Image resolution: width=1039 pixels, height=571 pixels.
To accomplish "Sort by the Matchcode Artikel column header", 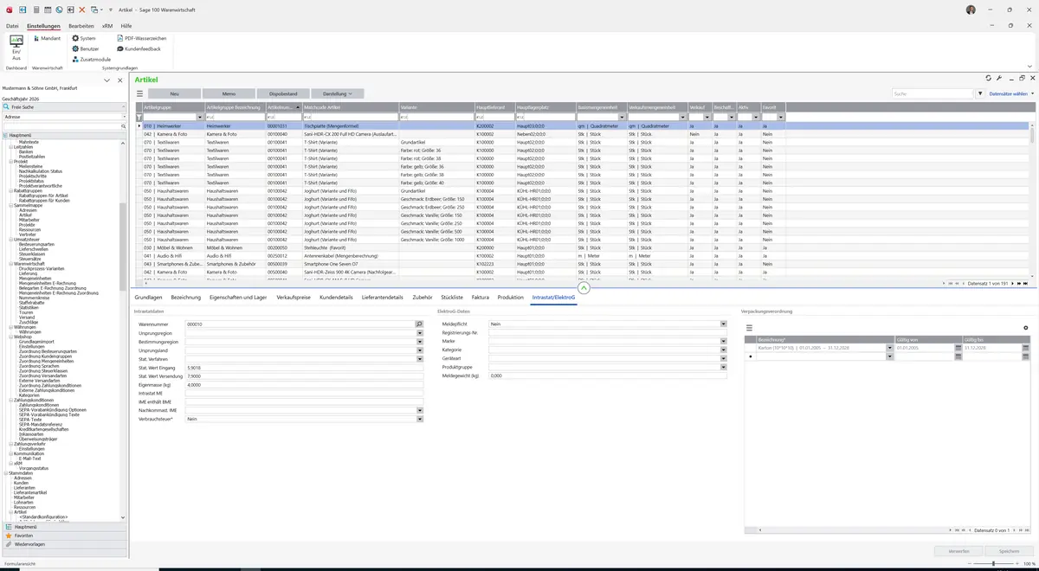I will click(350, 107).
